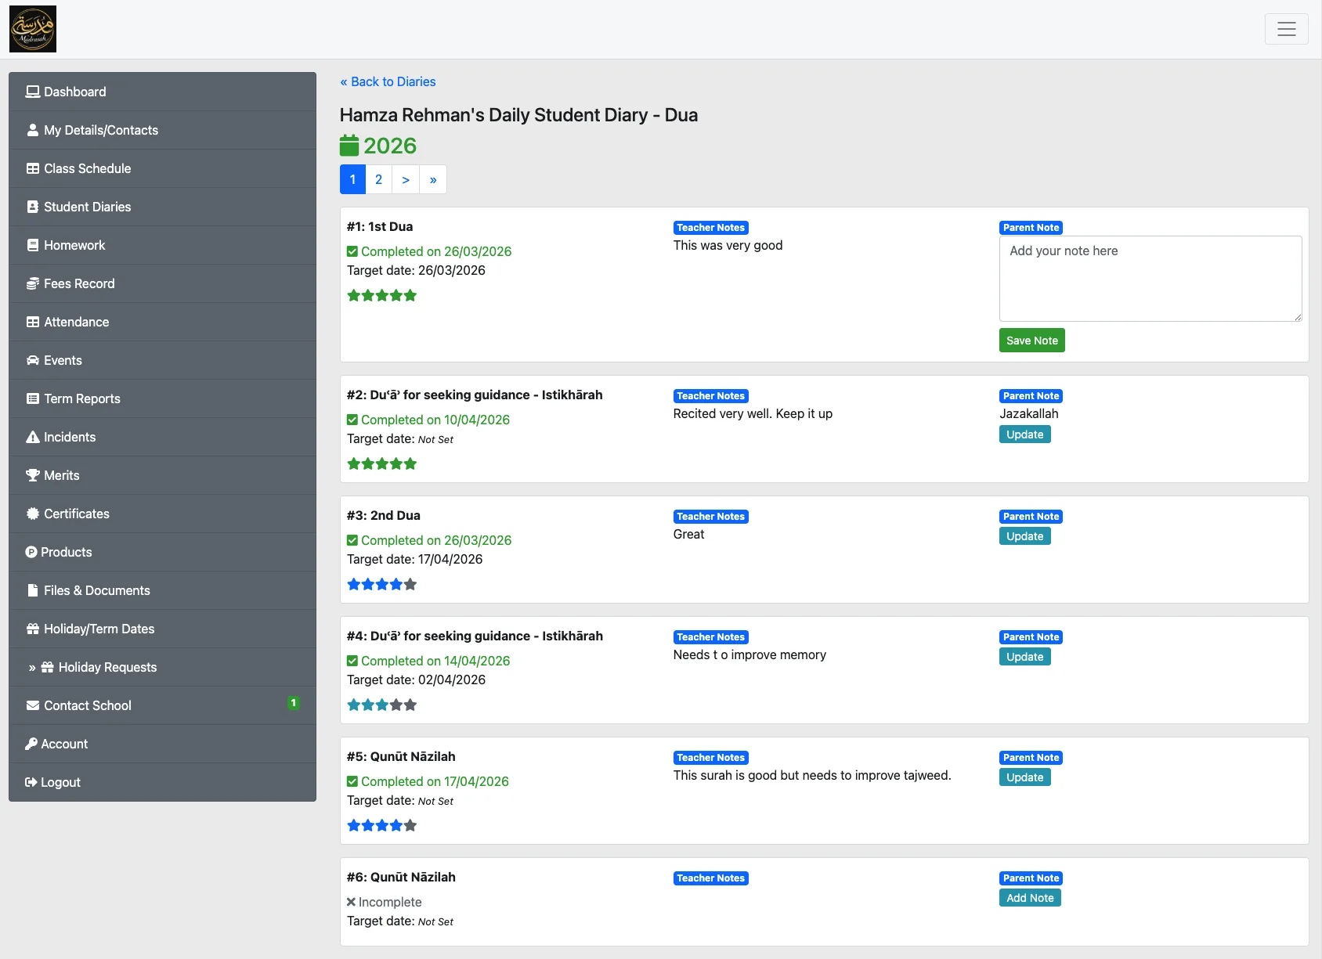Click the green Save Note button

1031,341
